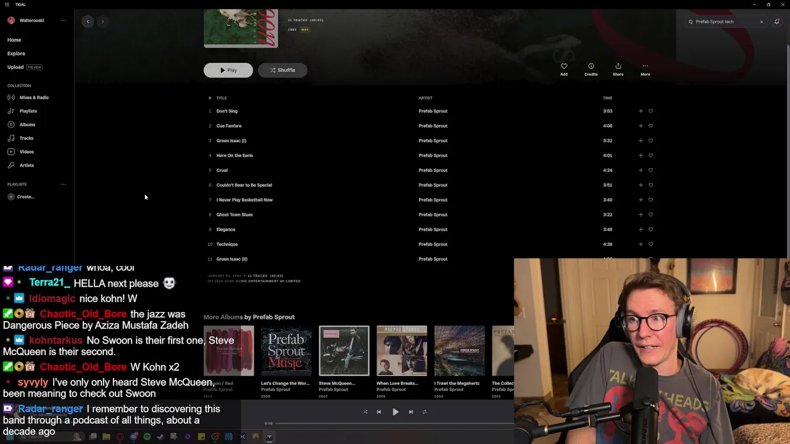Open Mixes & Radio collection
The height and width of the screenshot is (444, 790).
click(28, 97)
